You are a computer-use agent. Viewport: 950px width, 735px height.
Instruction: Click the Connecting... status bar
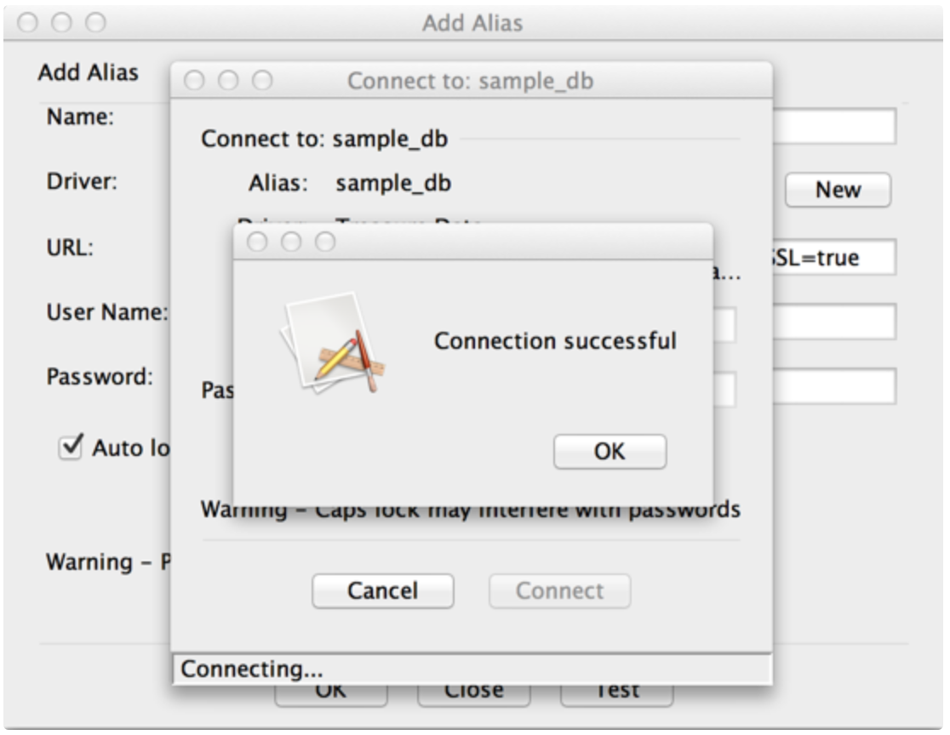(x=472, y=669)
